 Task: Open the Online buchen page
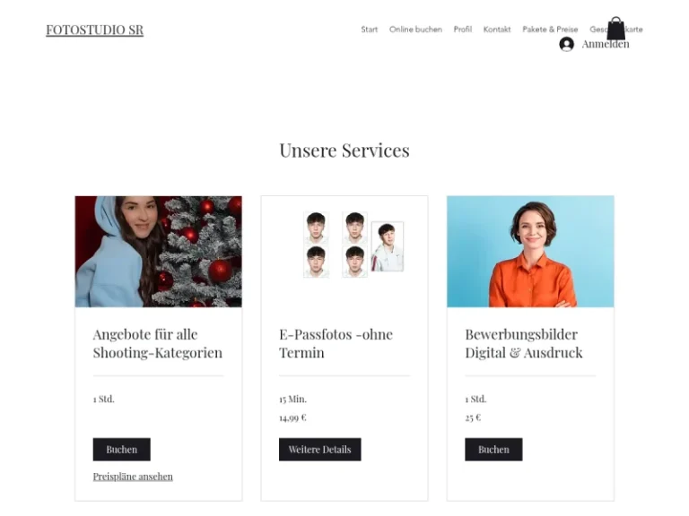point(415,30)
